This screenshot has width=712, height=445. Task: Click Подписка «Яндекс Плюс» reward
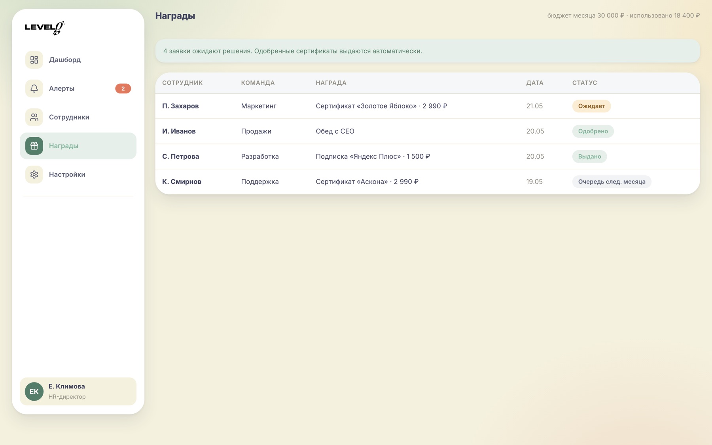point(373,156)
